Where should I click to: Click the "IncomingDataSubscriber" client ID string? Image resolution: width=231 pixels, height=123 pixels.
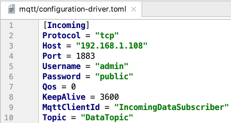[x=172, y=107]
